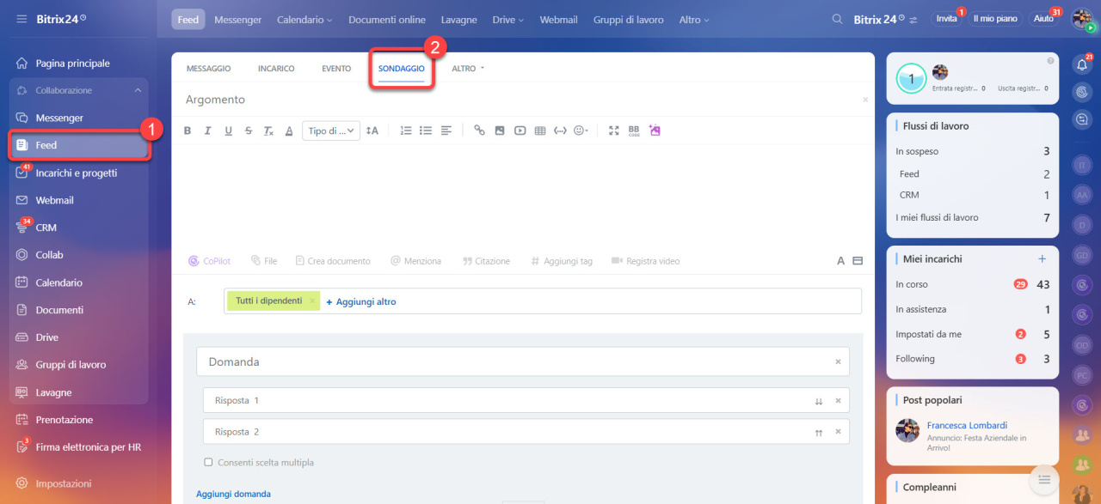Switch to the MESSAGGIO tab
Screen dimensions: 1101x504
(208, 69)
